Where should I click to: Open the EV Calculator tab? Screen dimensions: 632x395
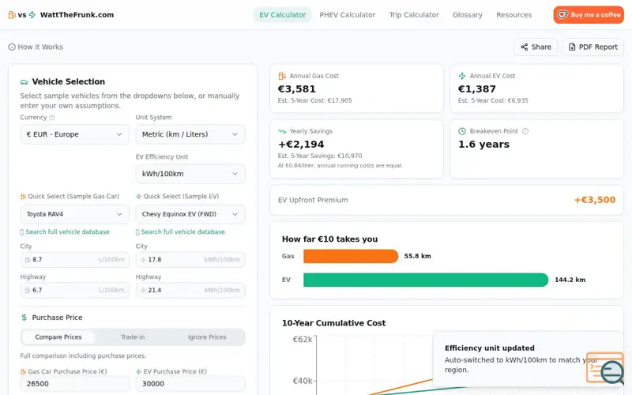282,15
